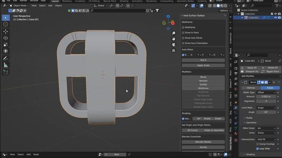Choose the Rotate tool in toolbar
The width and height of the screenshot is (282, 158).
tap(6, 38)
